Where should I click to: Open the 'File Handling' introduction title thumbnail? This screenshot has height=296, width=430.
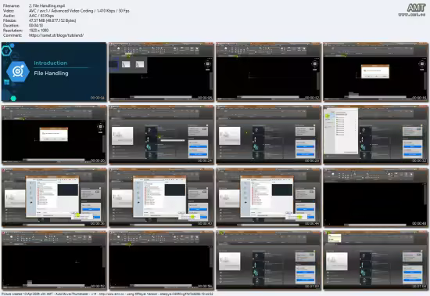pos(54,72)
